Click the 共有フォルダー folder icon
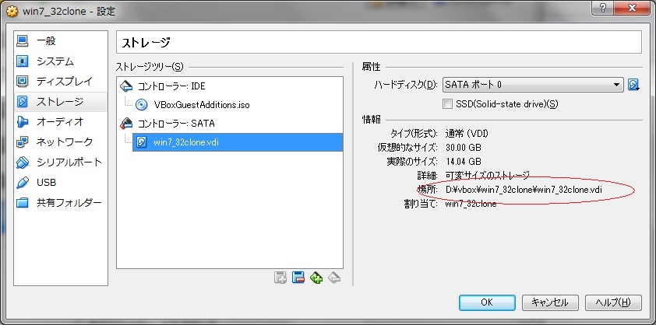This screenshot has height=325, width=656. tap(22, 203)
